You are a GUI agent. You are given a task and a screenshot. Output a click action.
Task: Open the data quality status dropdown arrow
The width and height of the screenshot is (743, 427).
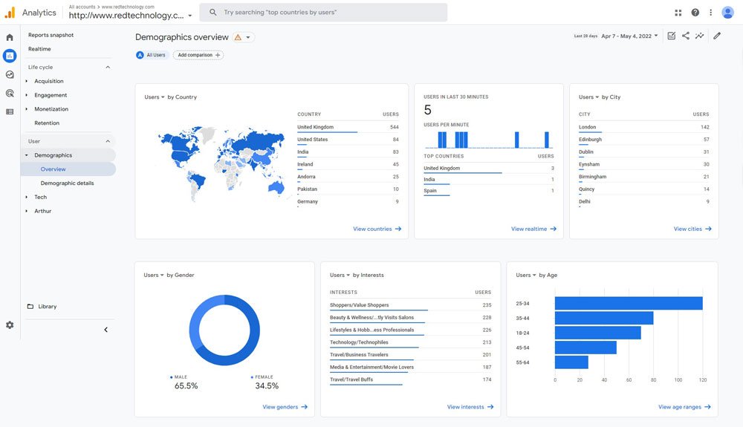pos(248,37)
